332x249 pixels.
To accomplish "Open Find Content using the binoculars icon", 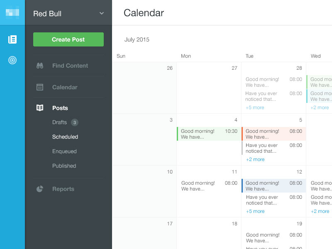I will 39,66.
